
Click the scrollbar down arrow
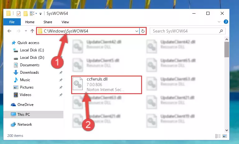(227, 130)
